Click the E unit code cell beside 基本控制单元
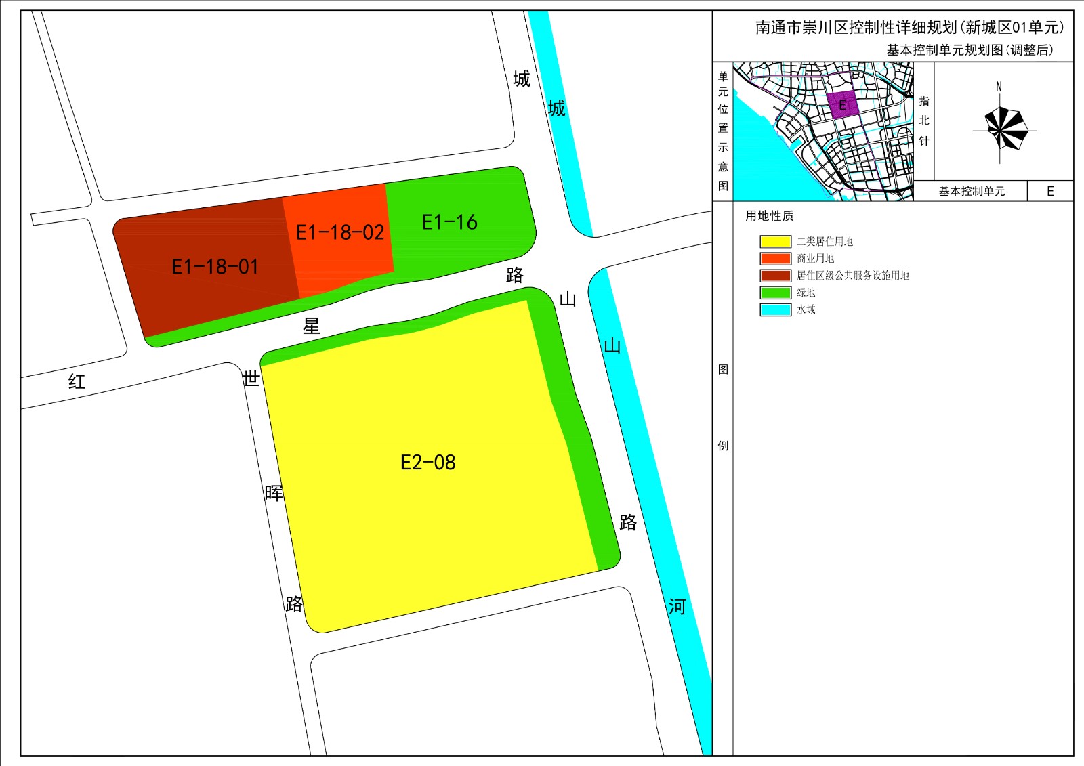Viewport: 1084px width, 766px height. pos(1050,192)
